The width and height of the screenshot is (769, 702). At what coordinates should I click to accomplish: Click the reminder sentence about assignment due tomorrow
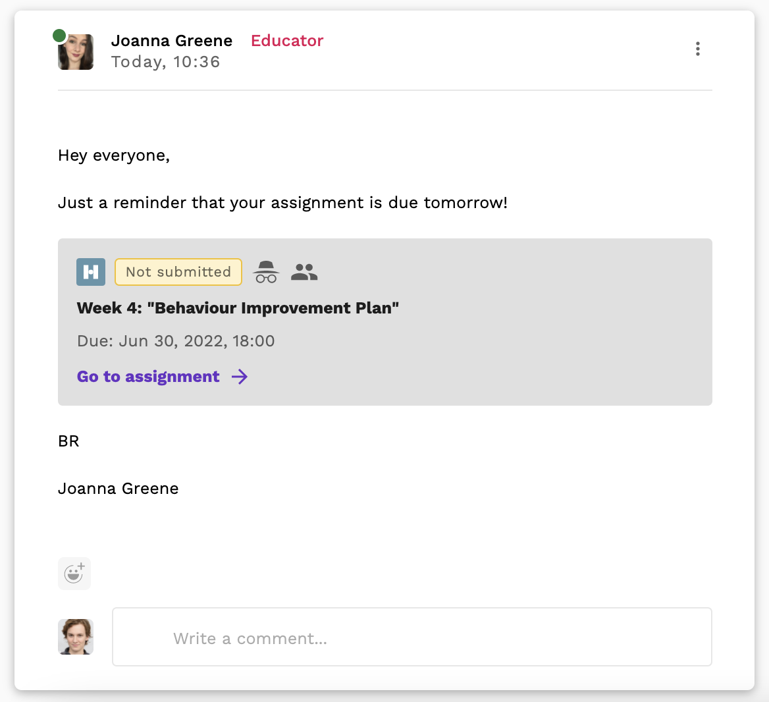[282, 203]
